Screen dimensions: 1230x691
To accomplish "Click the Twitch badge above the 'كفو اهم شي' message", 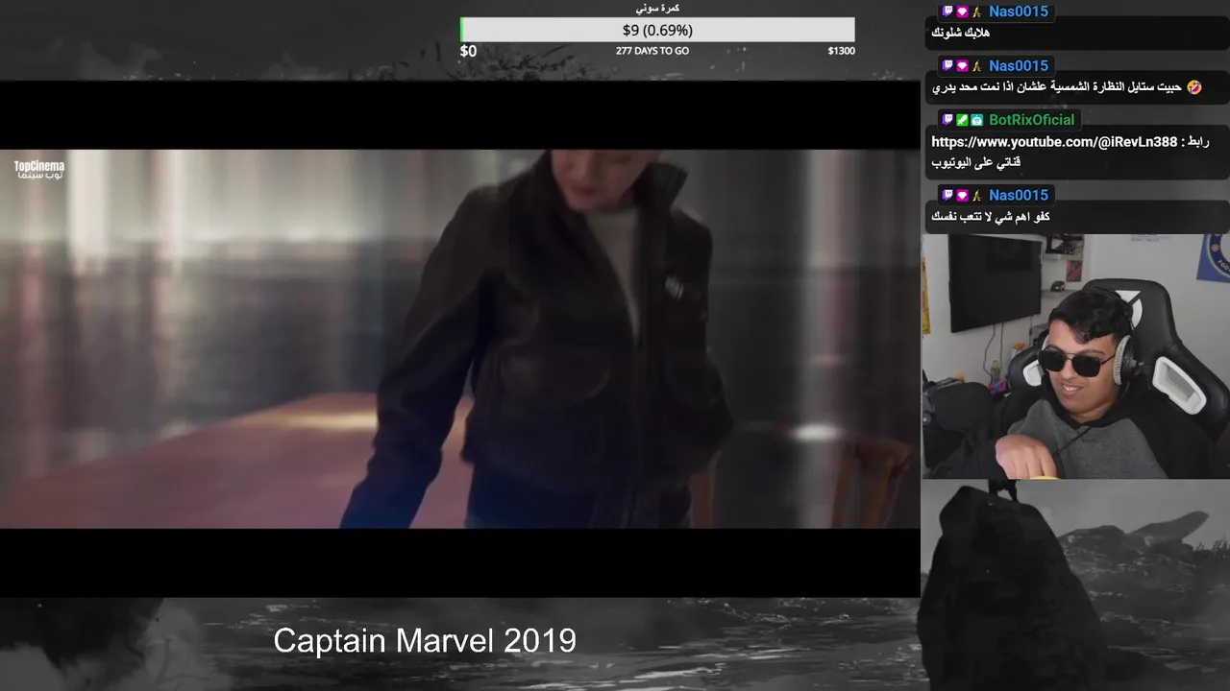I will [947, 196].
